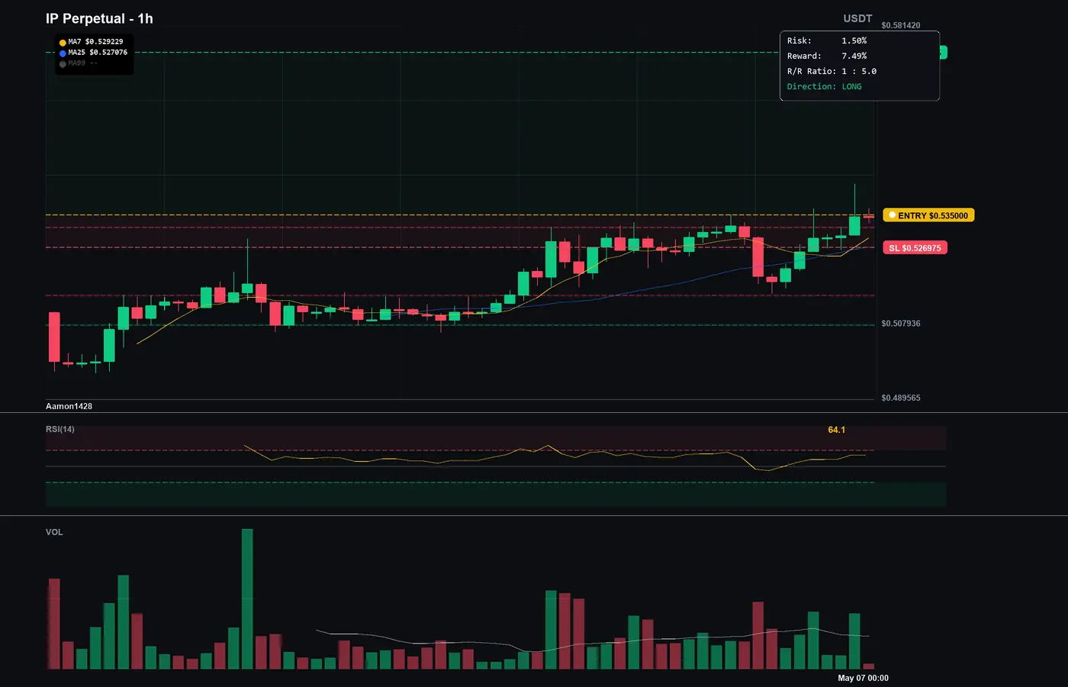Click the blue MA25 legend dot
The height and width of the screenshot is (687, 1068).
point(63,53)
